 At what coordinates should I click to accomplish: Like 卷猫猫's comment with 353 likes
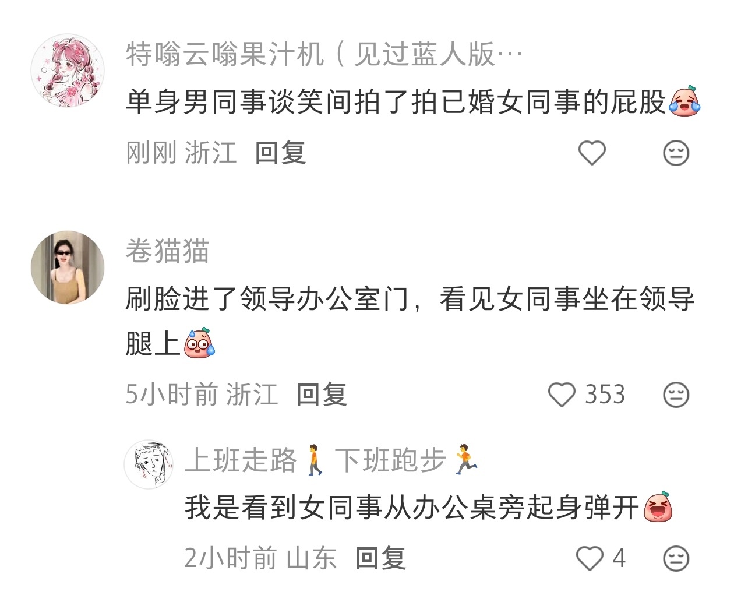(562, 395)
